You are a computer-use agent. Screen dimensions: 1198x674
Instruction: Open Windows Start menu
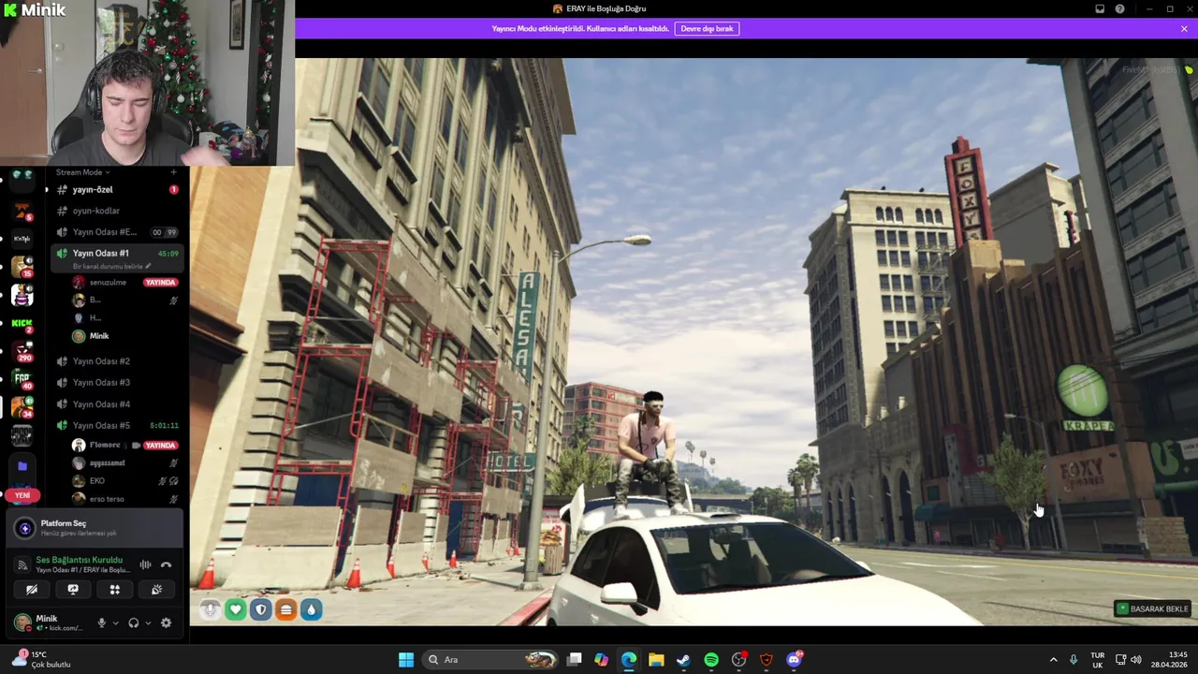406,660
